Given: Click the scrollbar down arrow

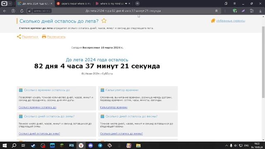Looking at the screenshot, I should pos(263,140).
